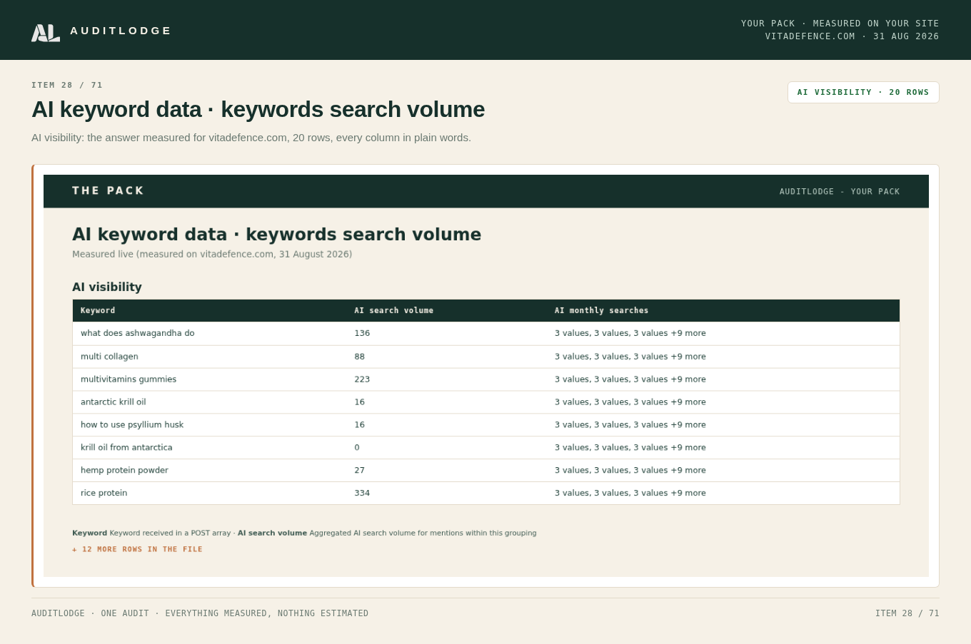971x644 pixels.
Task: Select the 'hemp protein powder' keyword
Action: coord(124,471)
